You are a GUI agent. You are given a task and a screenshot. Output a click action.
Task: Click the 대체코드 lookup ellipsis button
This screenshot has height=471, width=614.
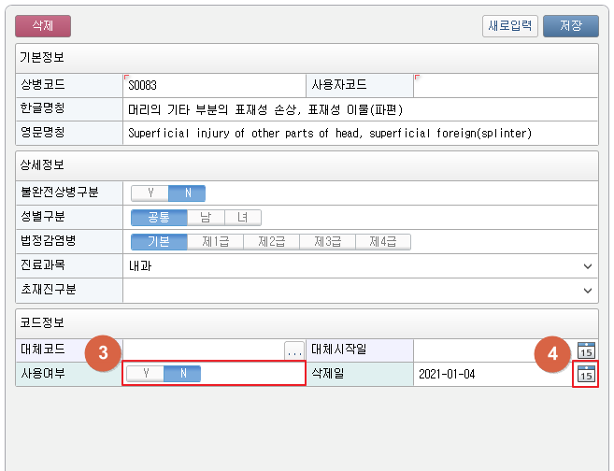coord(294,350)
